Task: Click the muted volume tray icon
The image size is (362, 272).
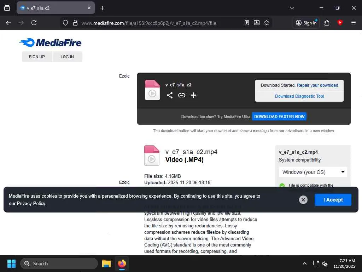Action: tap(325, 263)
